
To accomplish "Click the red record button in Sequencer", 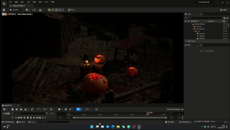I will tap(12, 118).
